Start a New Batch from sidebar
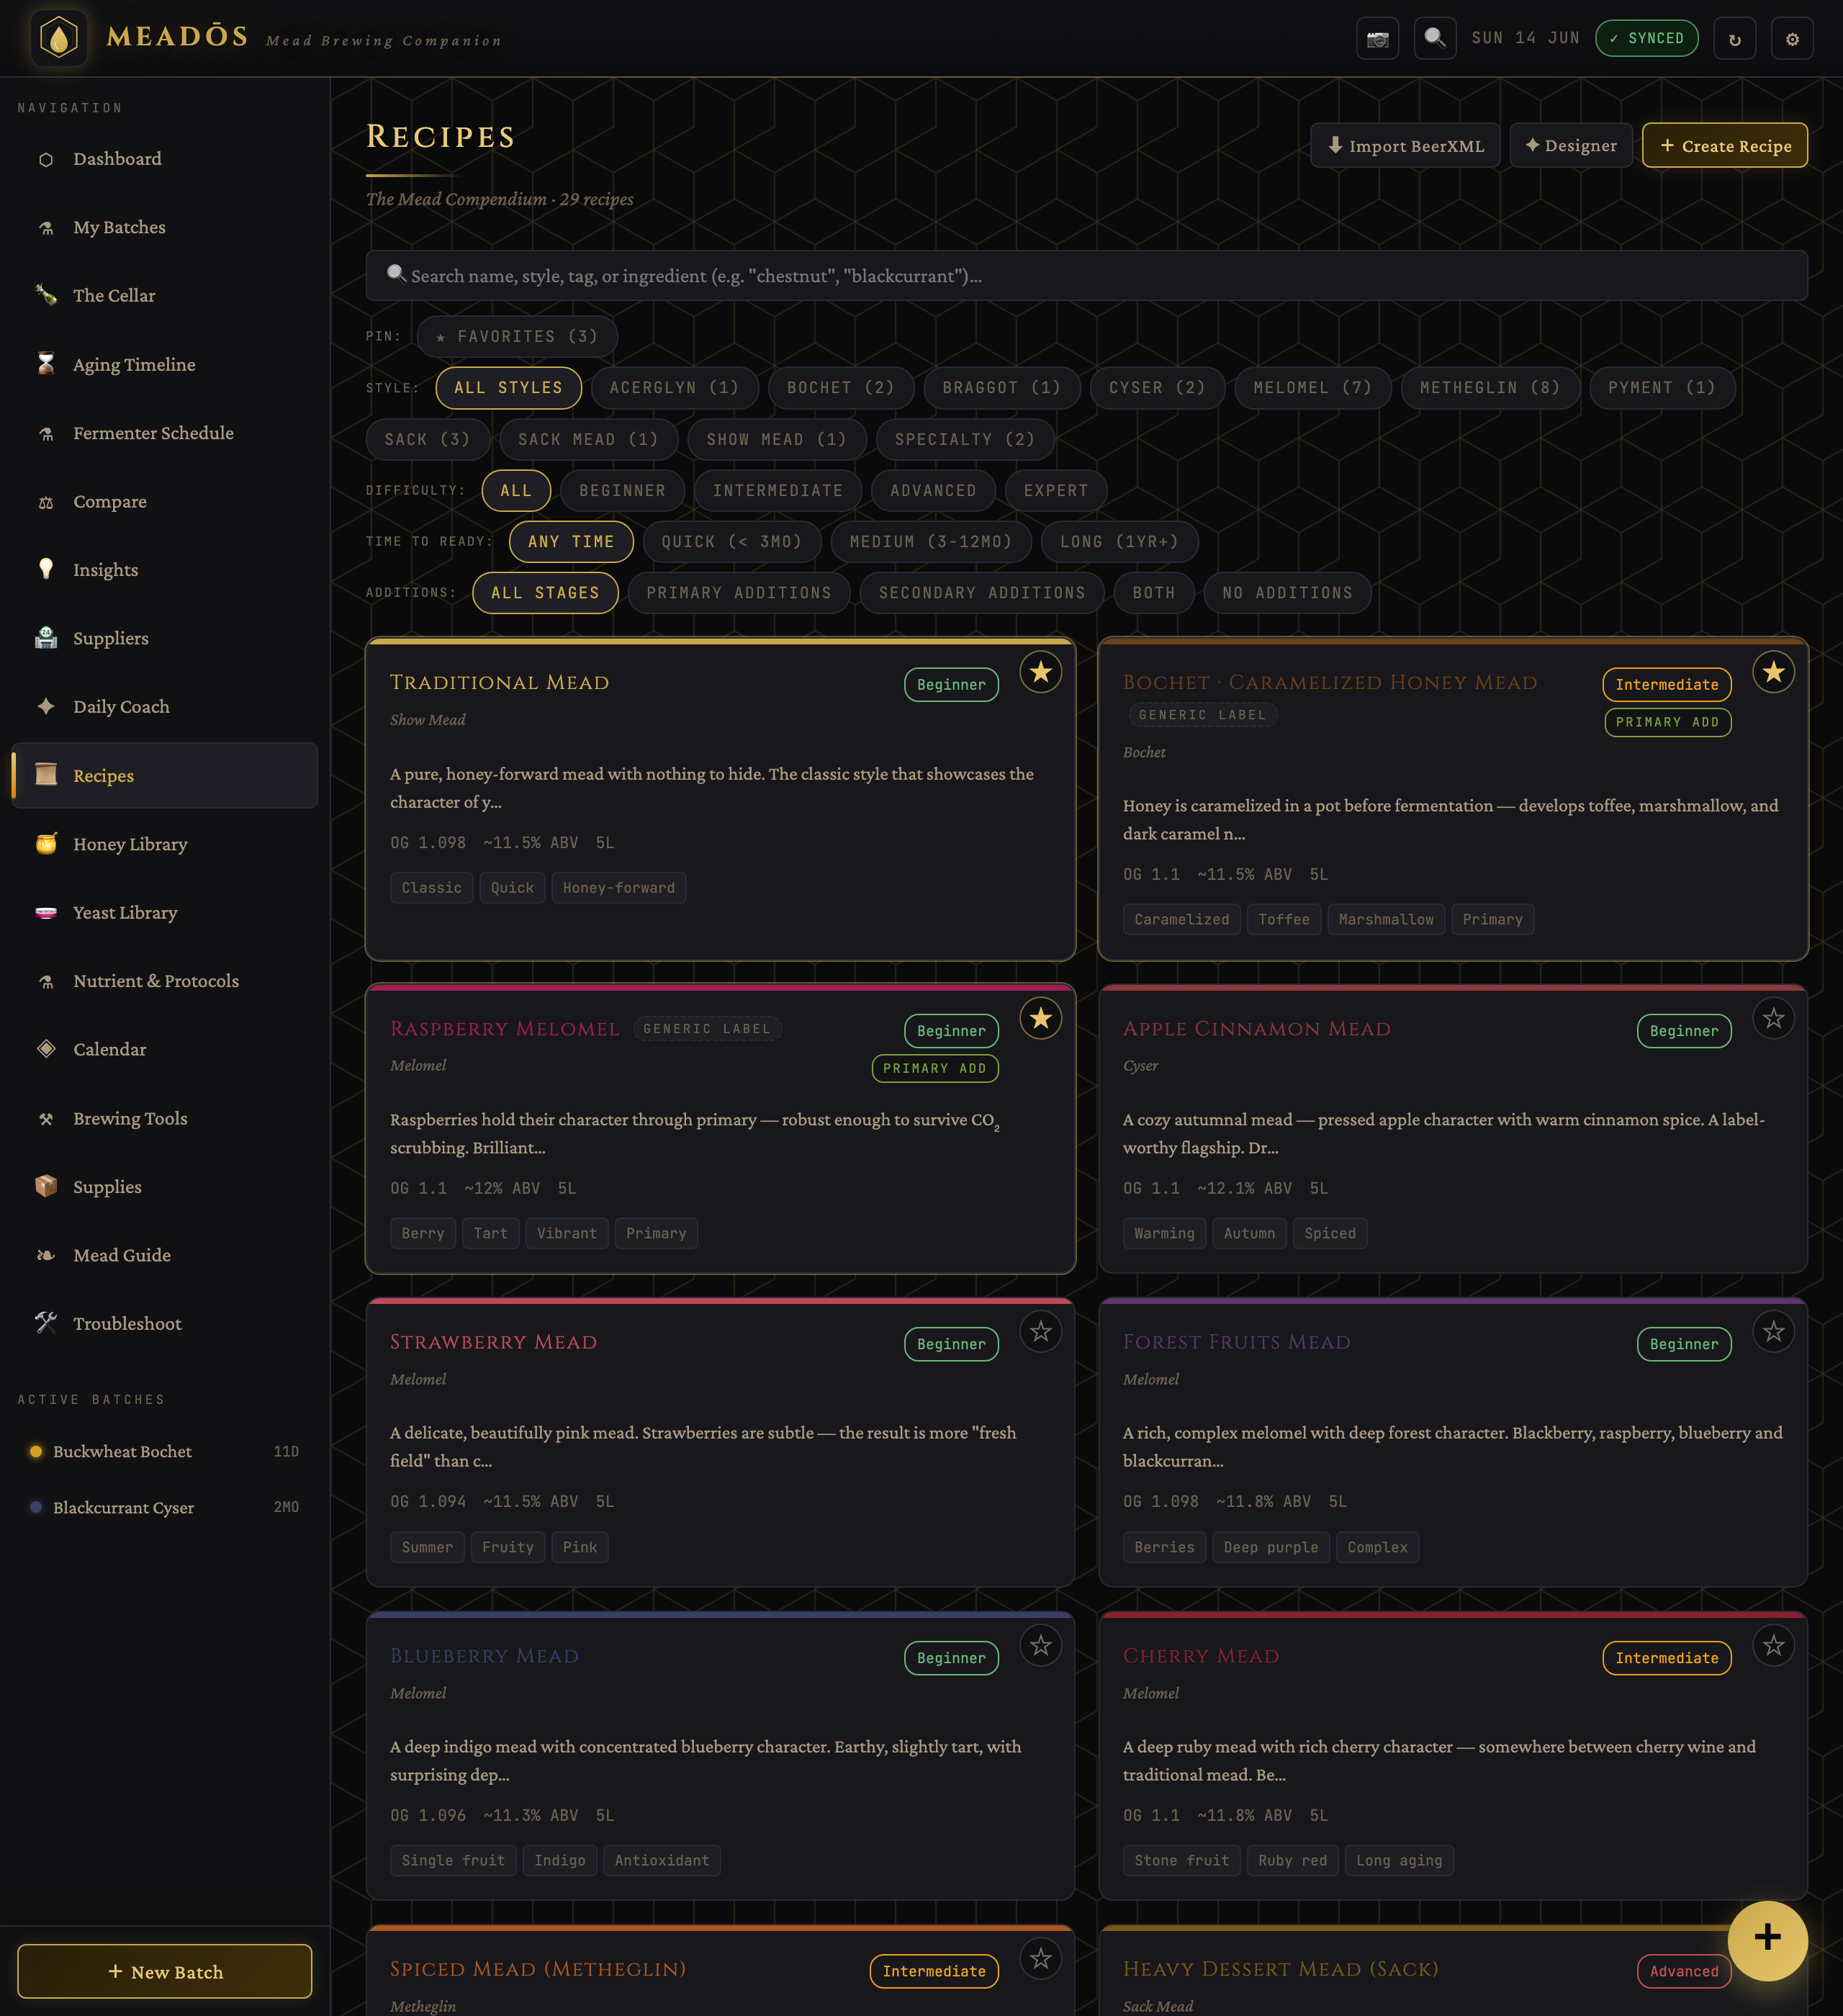 [x=165, y=1971]
